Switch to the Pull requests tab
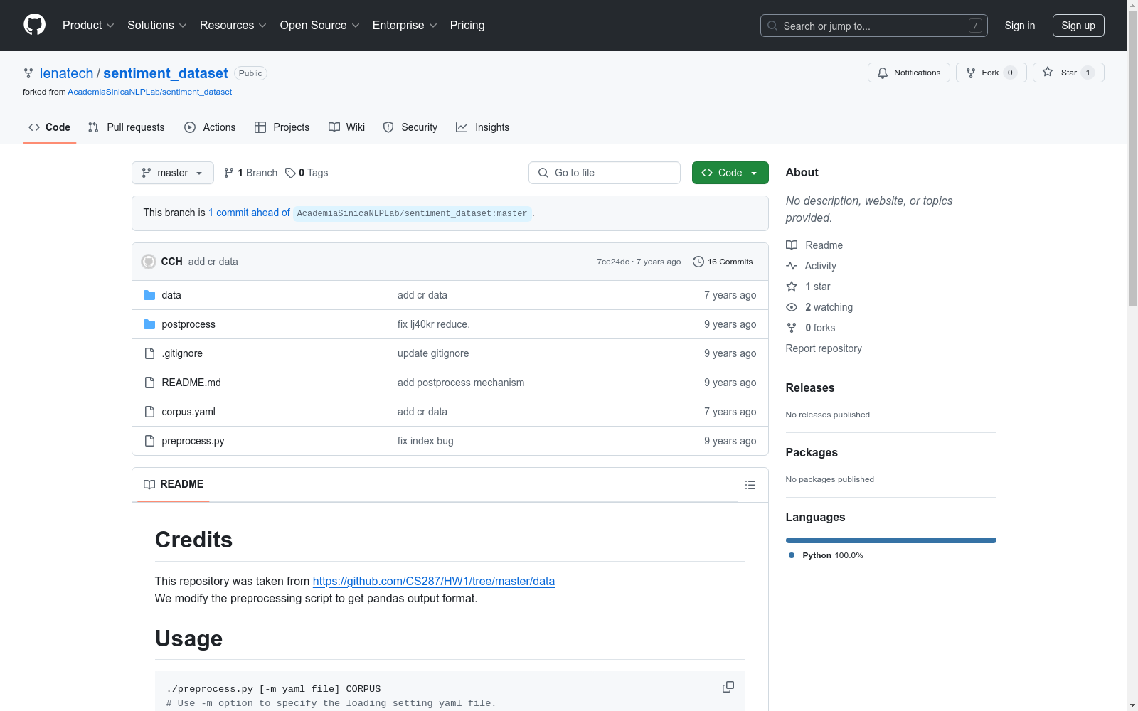 tap(126, 127)
